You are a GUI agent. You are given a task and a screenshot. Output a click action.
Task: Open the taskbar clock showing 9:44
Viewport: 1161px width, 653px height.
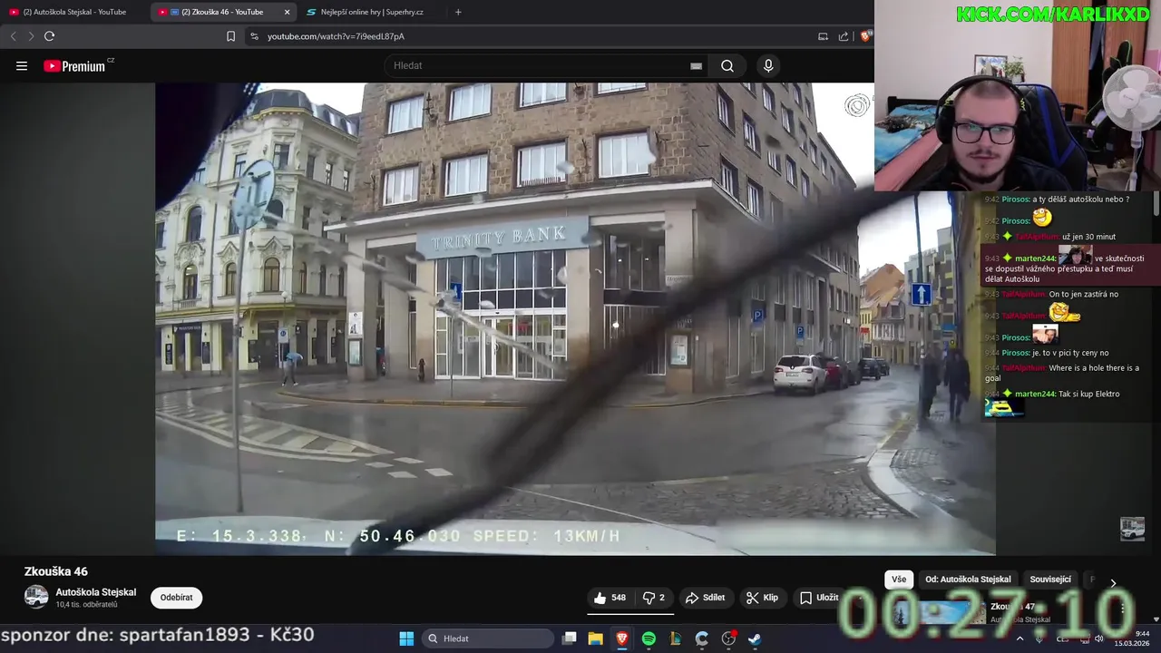pyautogui.click(x=1134, y=638)
